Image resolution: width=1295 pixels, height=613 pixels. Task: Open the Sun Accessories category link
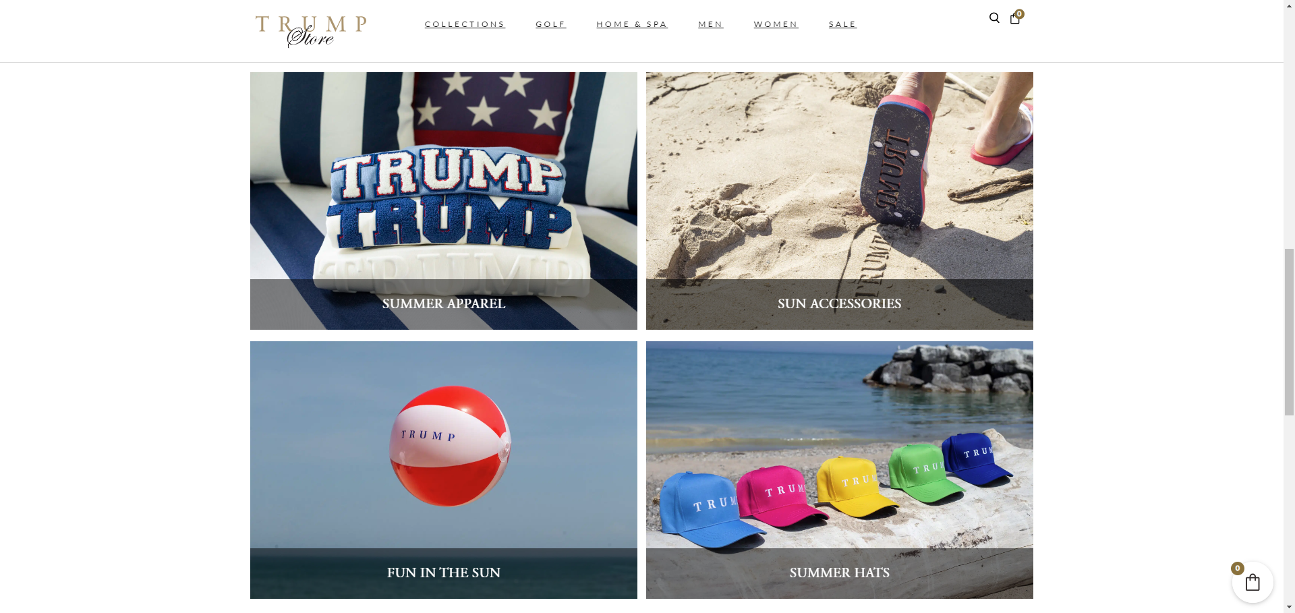coord(840,303)
